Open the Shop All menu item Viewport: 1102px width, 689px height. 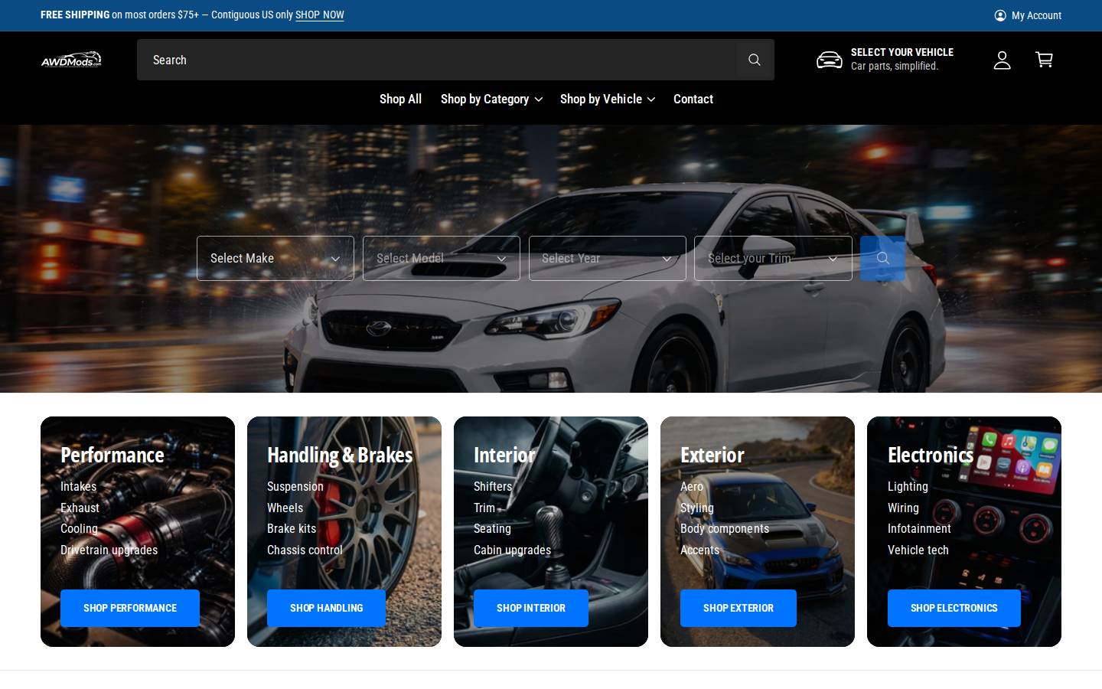click(x=400, y=99)
